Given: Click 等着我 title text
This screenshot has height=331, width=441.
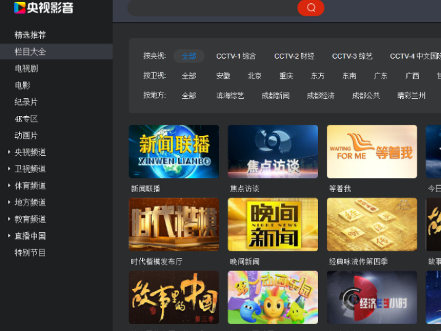Looking at the screenshot, I should pos(340,189).
